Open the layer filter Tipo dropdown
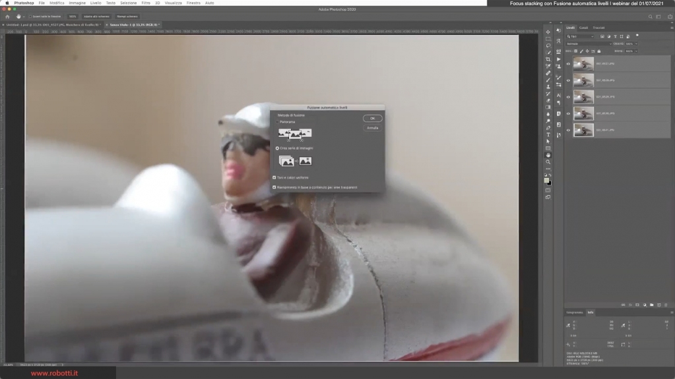Screen dimensions: 675x379 pos(580,36)
